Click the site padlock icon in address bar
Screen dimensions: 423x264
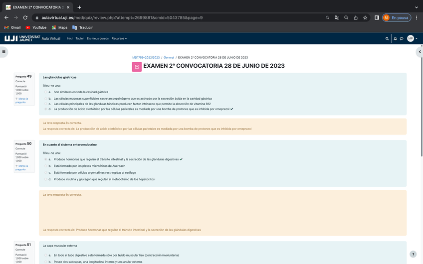[x=37, y=17]
